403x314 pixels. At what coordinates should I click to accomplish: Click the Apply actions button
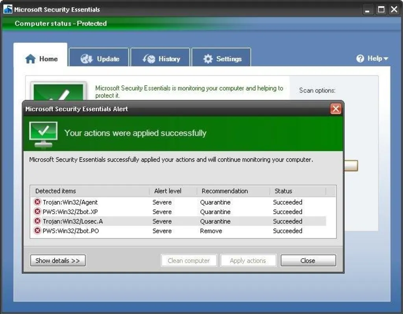pos(248,260)
